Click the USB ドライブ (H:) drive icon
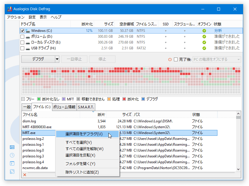Viewport: 249px width, 186px height. tap(28, 49)
